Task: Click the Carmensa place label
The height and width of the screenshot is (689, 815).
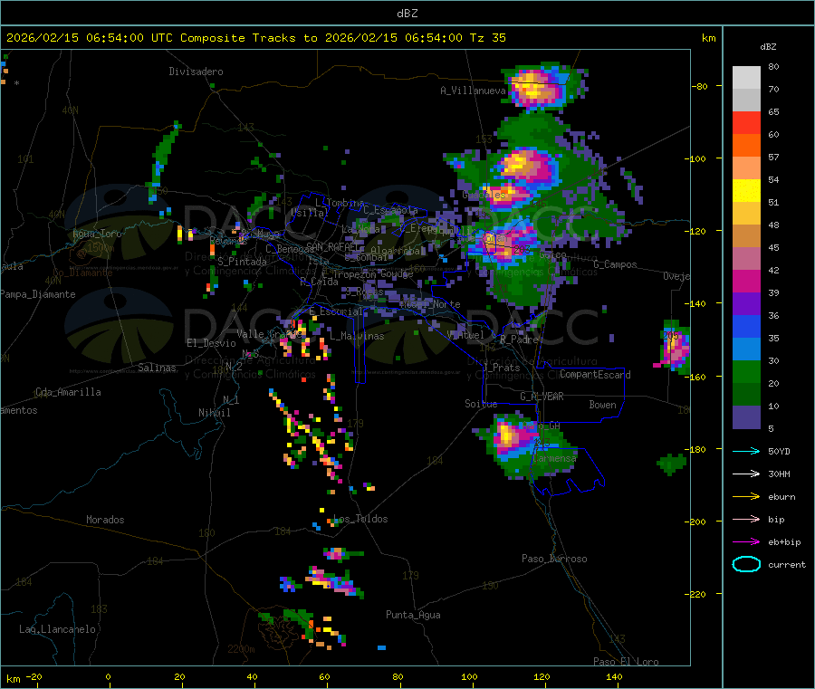Action: [554, 458]
